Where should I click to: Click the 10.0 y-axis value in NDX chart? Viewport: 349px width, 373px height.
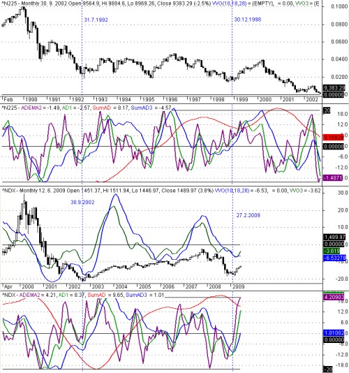point(343,227)
